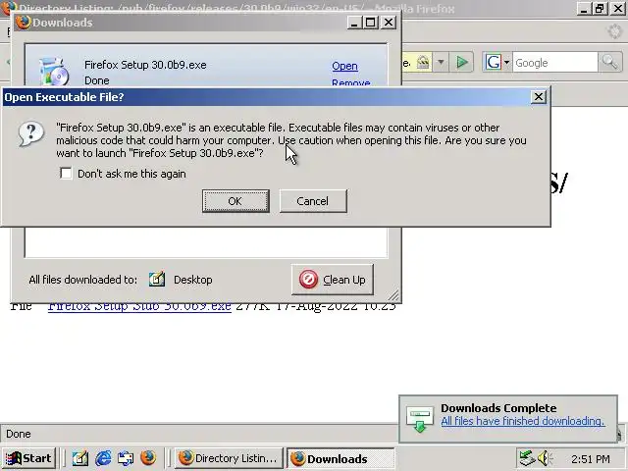628x471 pixels.
Task: Focus the Google search field
Action: [554, 63]
